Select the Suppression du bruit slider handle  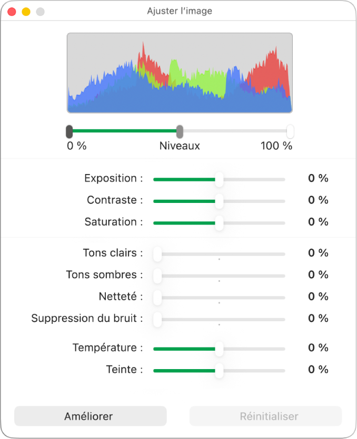(156, 318)
